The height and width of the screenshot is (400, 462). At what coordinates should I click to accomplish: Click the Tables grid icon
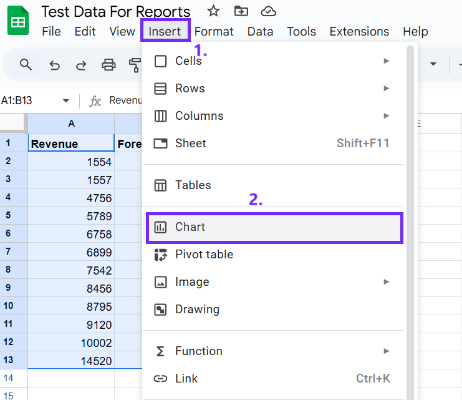click(x=161, y=185)
